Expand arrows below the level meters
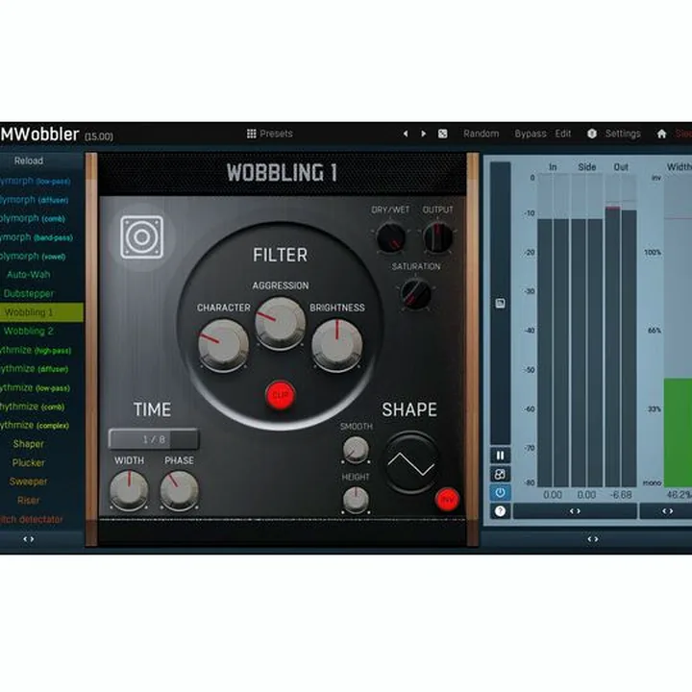Viewport: 692px width, 692px height. point(575,511)
